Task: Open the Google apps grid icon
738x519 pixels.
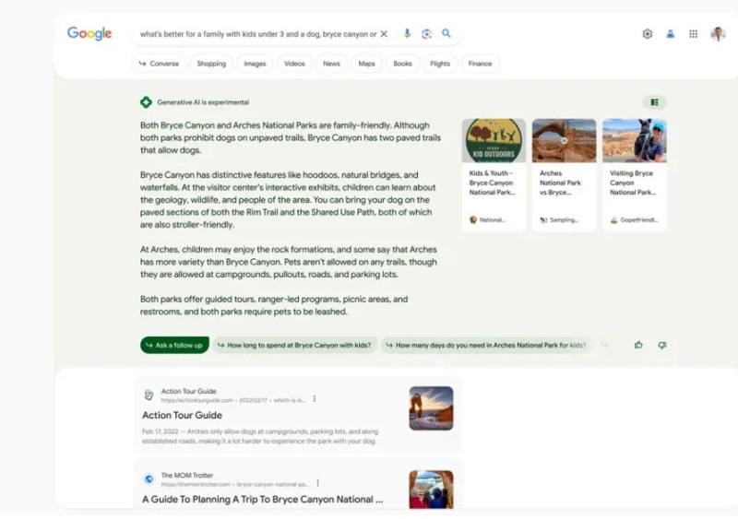Action: pyautogui.click(x=694, y=34)
